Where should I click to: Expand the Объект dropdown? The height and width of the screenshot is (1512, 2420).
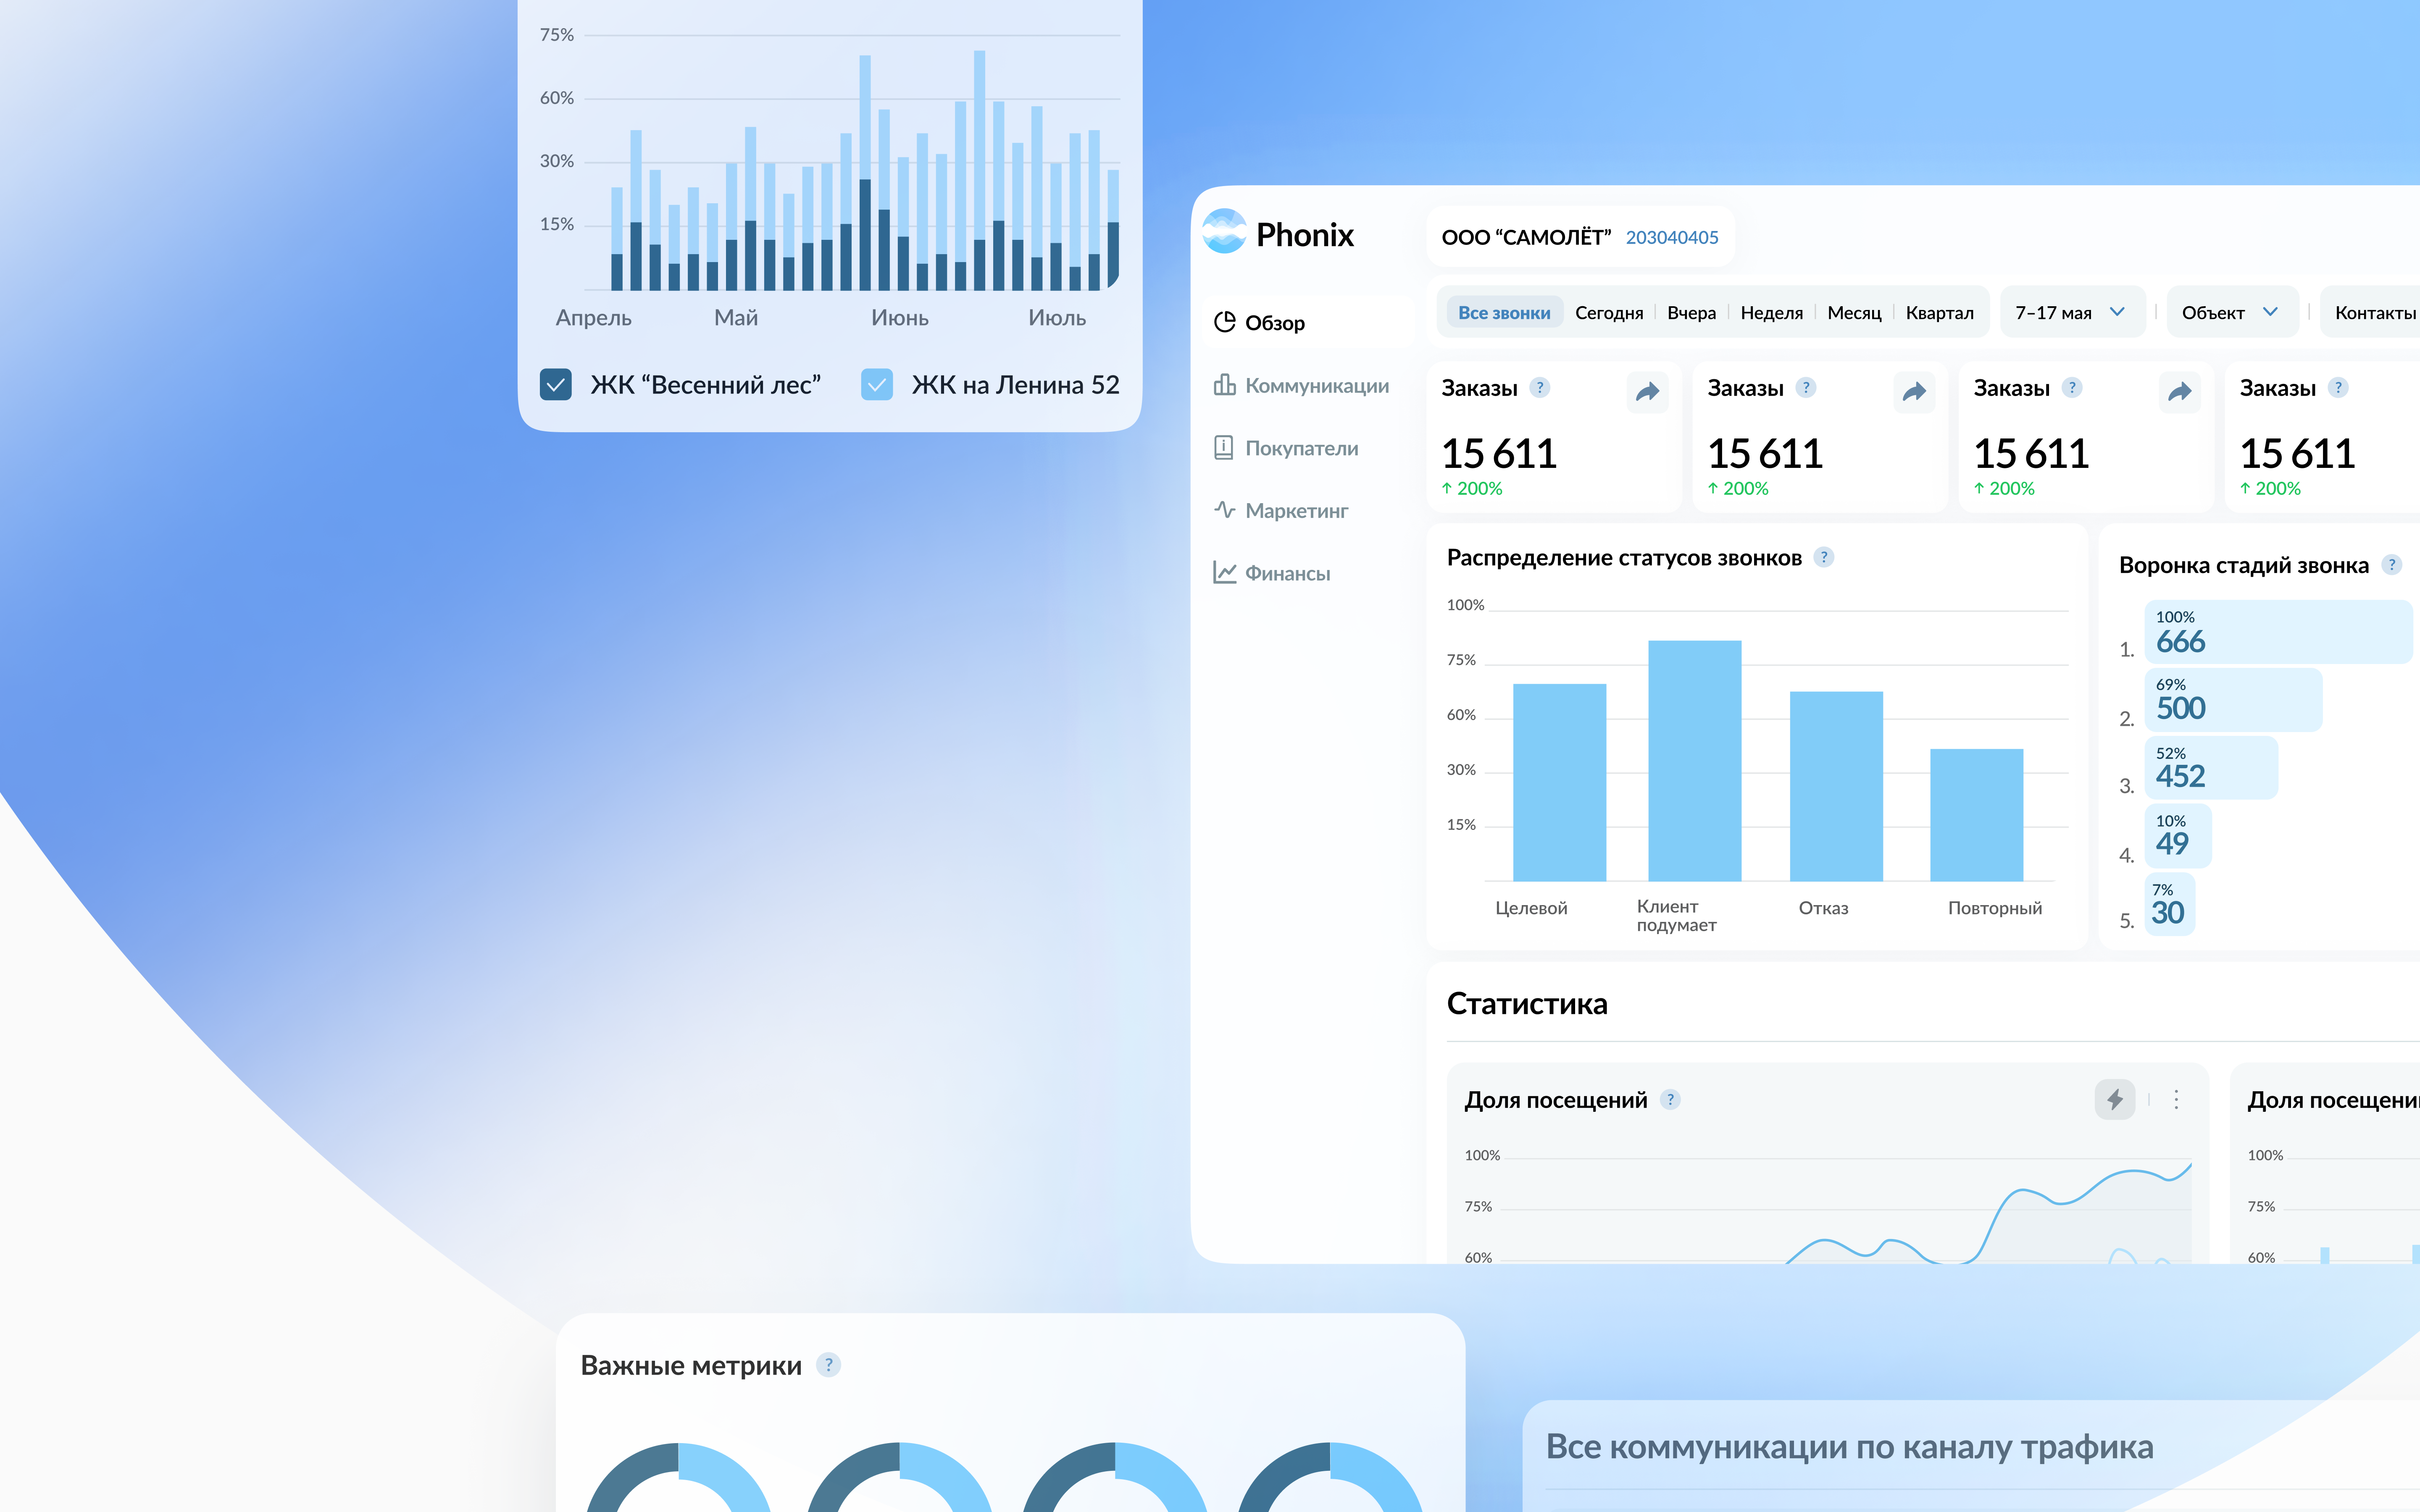[x=2232, y=313]
